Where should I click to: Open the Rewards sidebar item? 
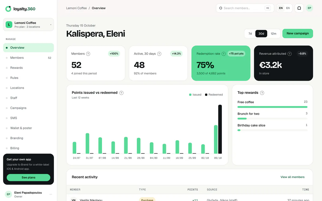(x=28, y=68)
